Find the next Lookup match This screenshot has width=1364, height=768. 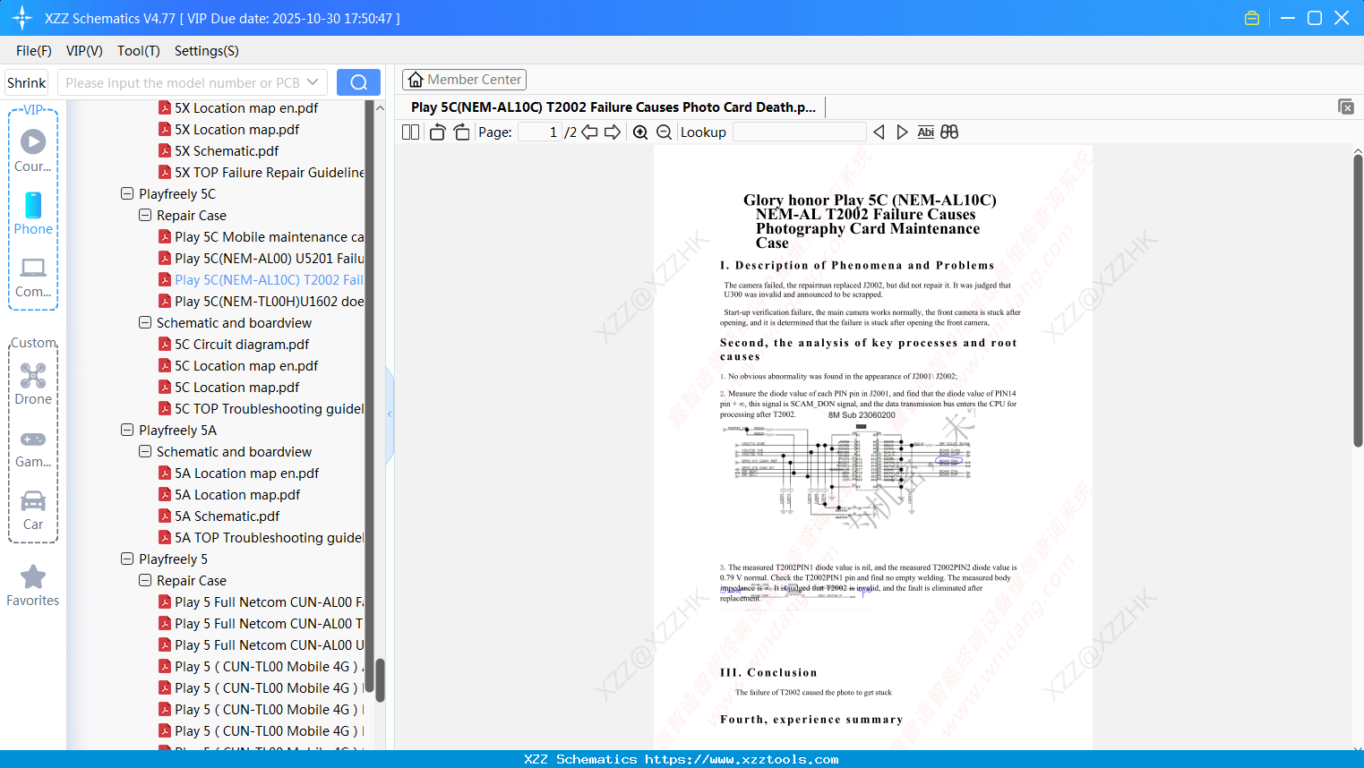[x=902, y=132]
